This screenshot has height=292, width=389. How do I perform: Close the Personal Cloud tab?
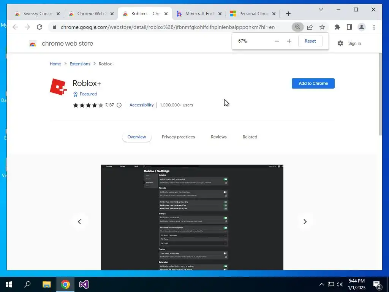(x=274, y=14)
